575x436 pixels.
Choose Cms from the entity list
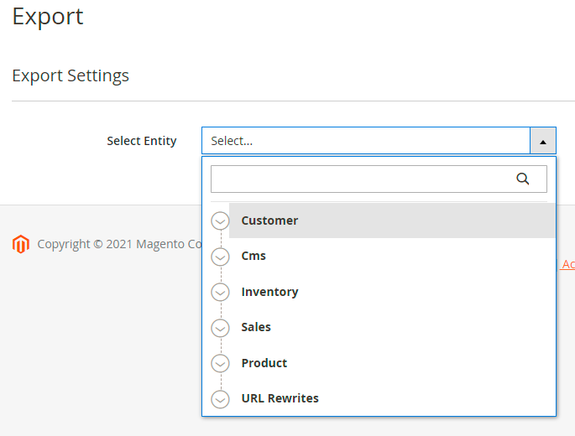click(254, 256)
